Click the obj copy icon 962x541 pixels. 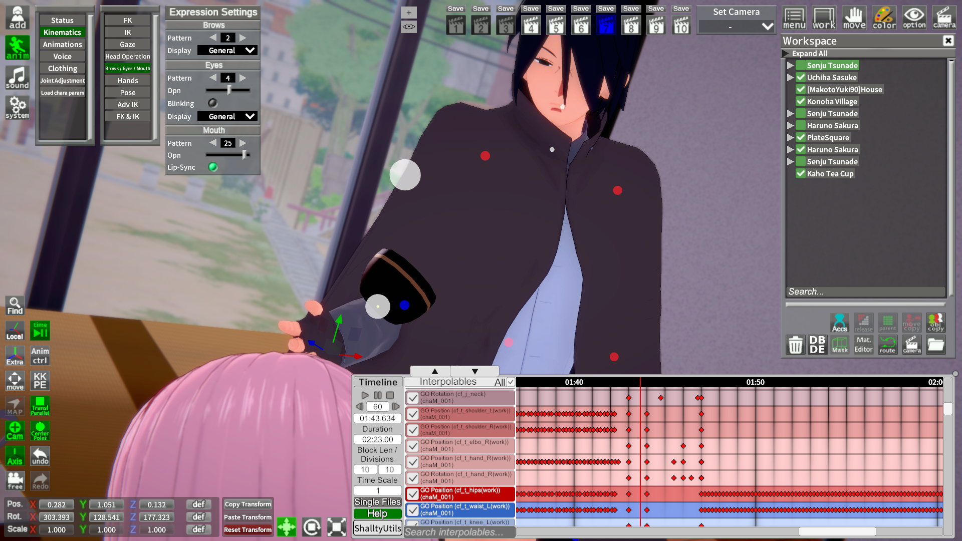(x=935, y=323)
